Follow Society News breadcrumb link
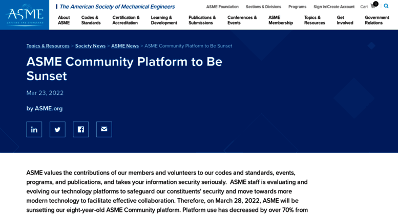 [x=90, y=46]
